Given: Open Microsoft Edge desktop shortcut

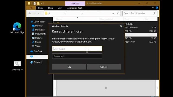Looking at the screenshot, I should pos(17,28).
